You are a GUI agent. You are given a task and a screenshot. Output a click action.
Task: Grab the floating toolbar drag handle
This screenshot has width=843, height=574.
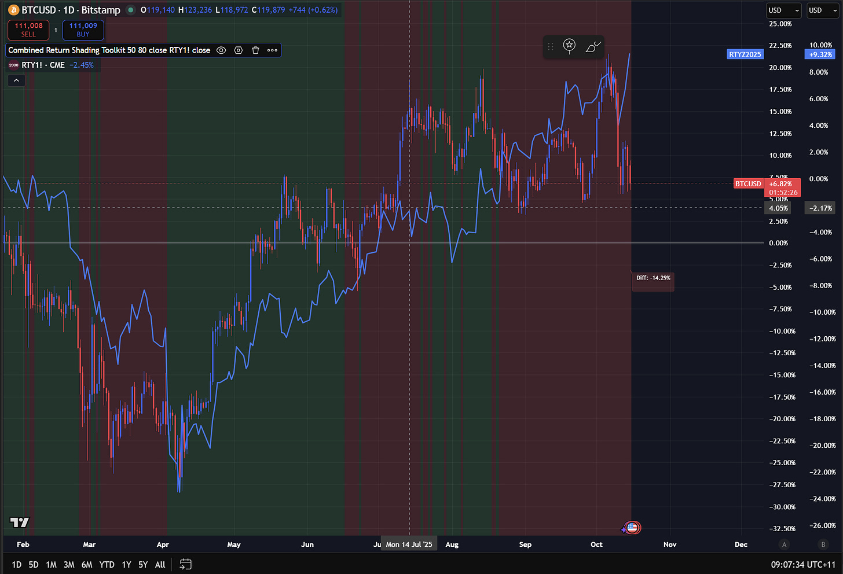click(x=551, y=46)
